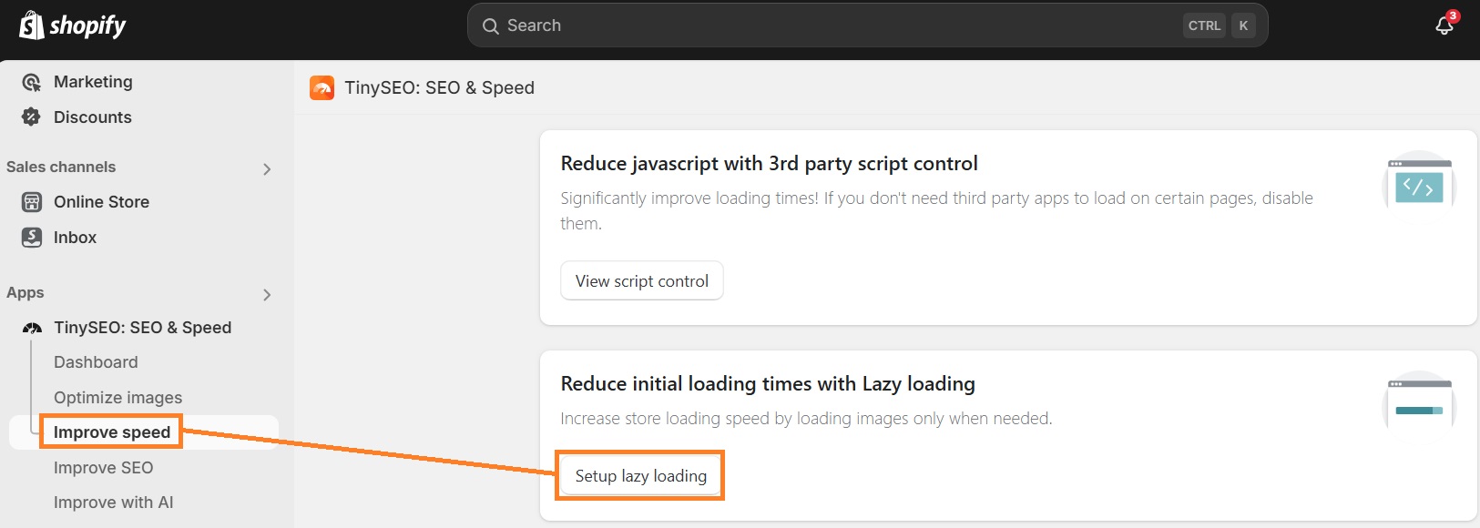Image resolution: width=1480 pixels, height=528 pixels.
Task: Click the TinySEO speedometer icon in sidebar
Action: tap(32, 327)
